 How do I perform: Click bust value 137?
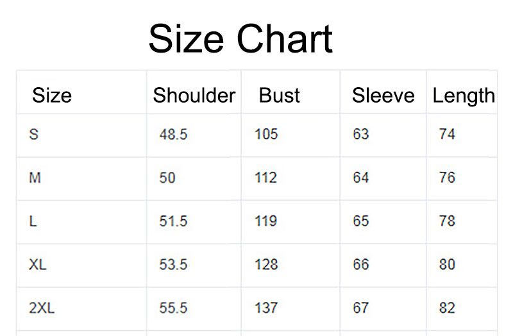[265, 308]
